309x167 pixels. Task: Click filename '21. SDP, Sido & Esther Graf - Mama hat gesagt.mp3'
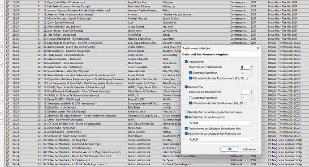tap(72, 124)
